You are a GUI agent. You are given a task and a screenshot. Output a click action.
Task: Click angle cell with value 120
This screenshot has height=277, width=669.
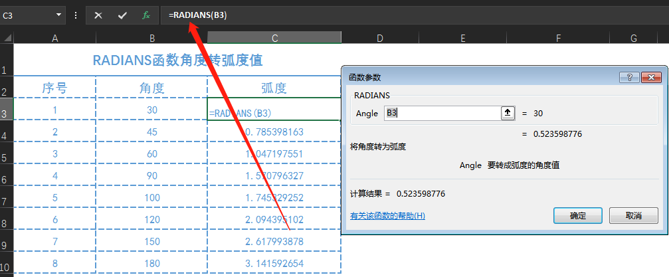tap(152, 219)
